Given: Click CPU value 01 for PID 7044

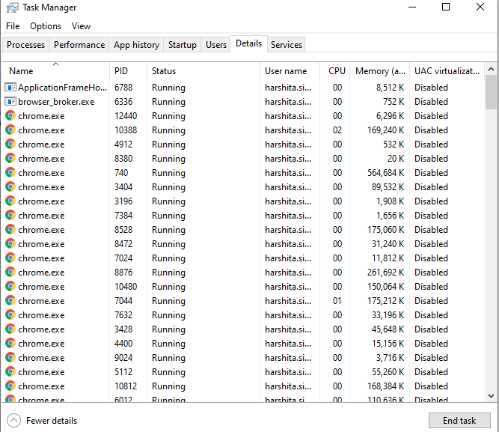Looking at the screenshot, I should click(x=337, y=301).
